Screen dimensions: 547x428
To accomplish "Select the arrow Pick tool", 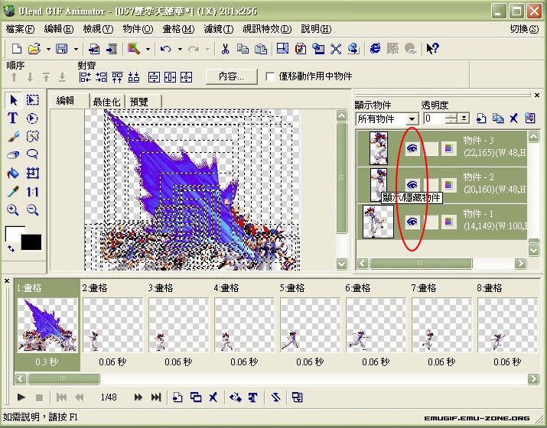I will pos(14,100).
